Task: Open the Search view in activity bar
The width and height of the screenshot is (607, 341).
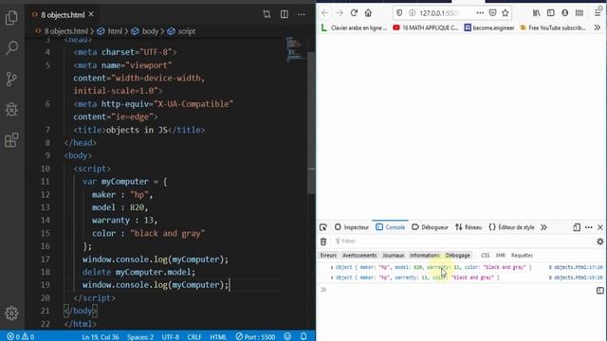Action: pos(11,48)
